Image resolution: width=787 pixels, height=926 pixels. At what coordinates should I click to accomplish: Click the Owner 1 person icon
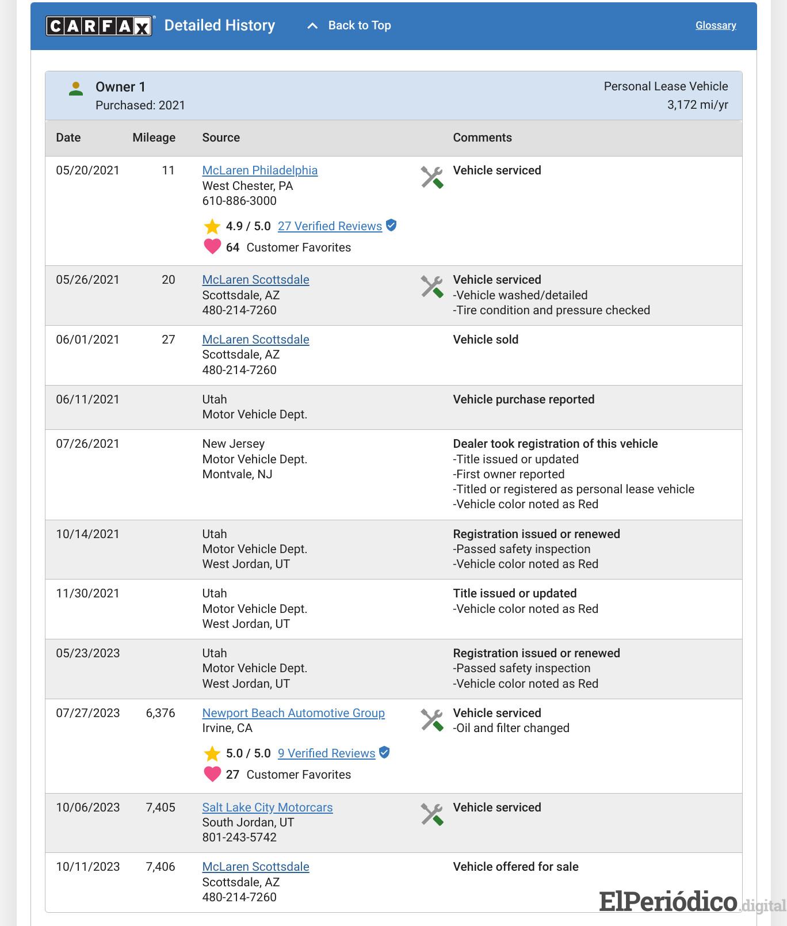76,89
